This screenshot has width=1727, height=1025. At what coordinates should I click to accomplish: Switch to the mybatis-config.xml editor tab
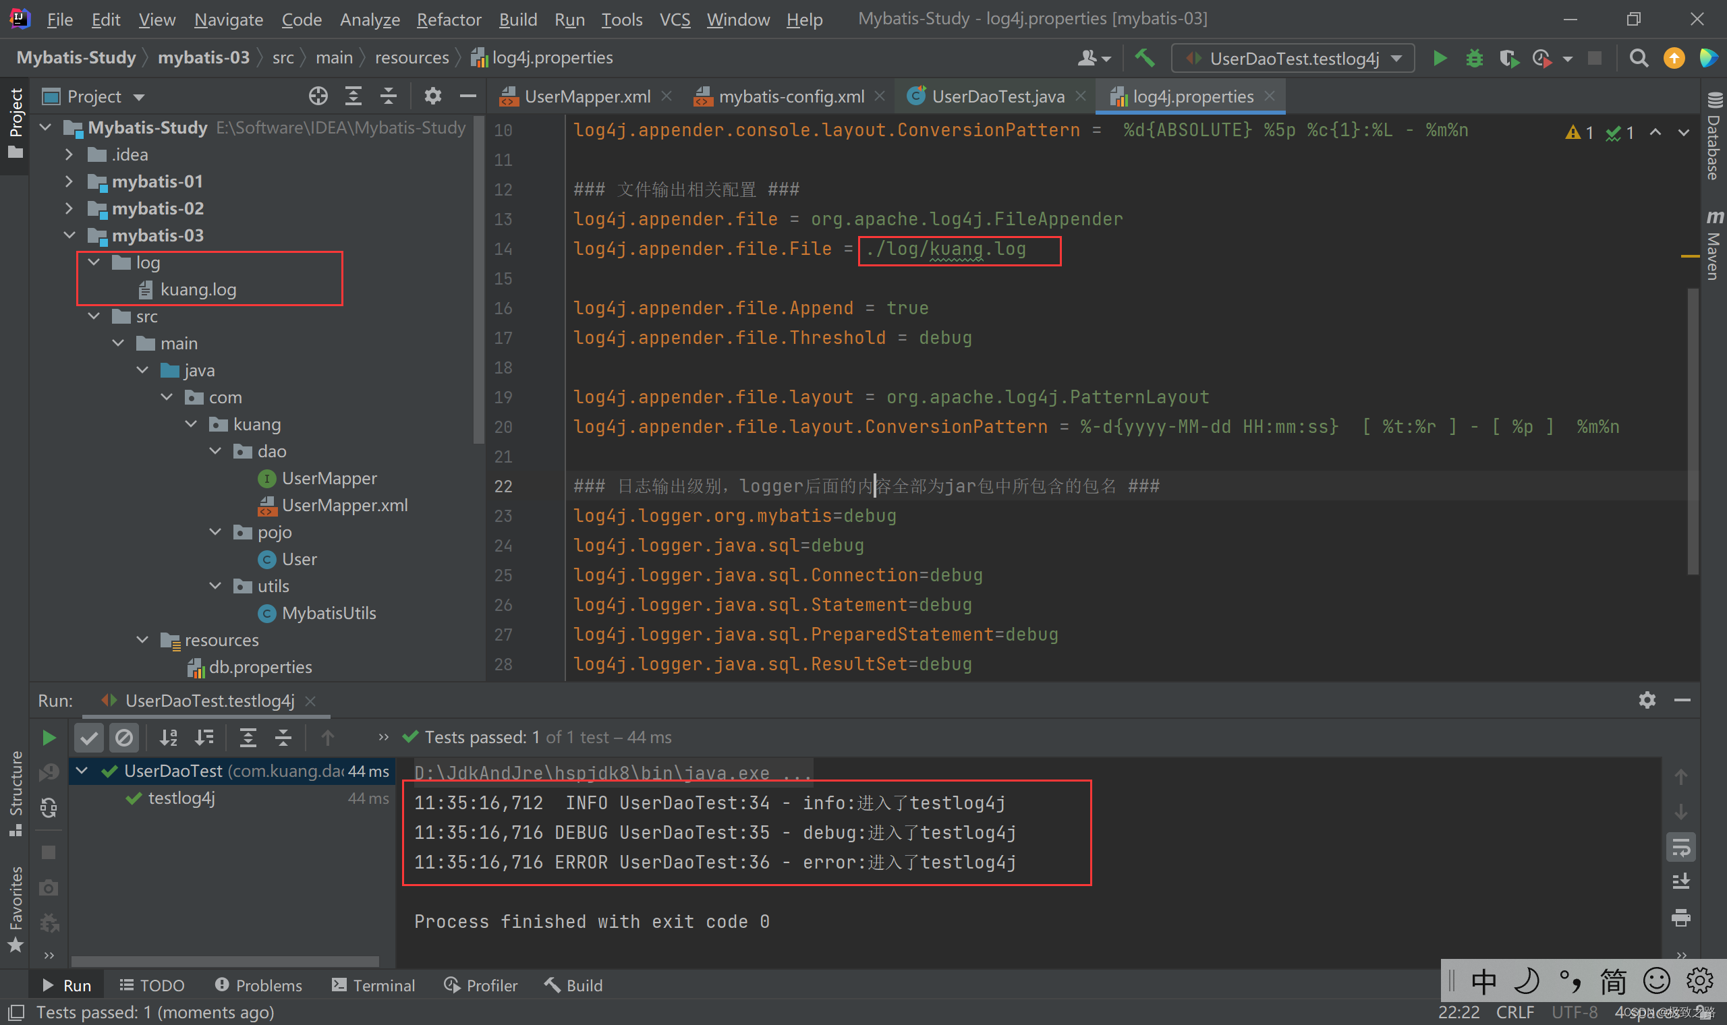790,96
